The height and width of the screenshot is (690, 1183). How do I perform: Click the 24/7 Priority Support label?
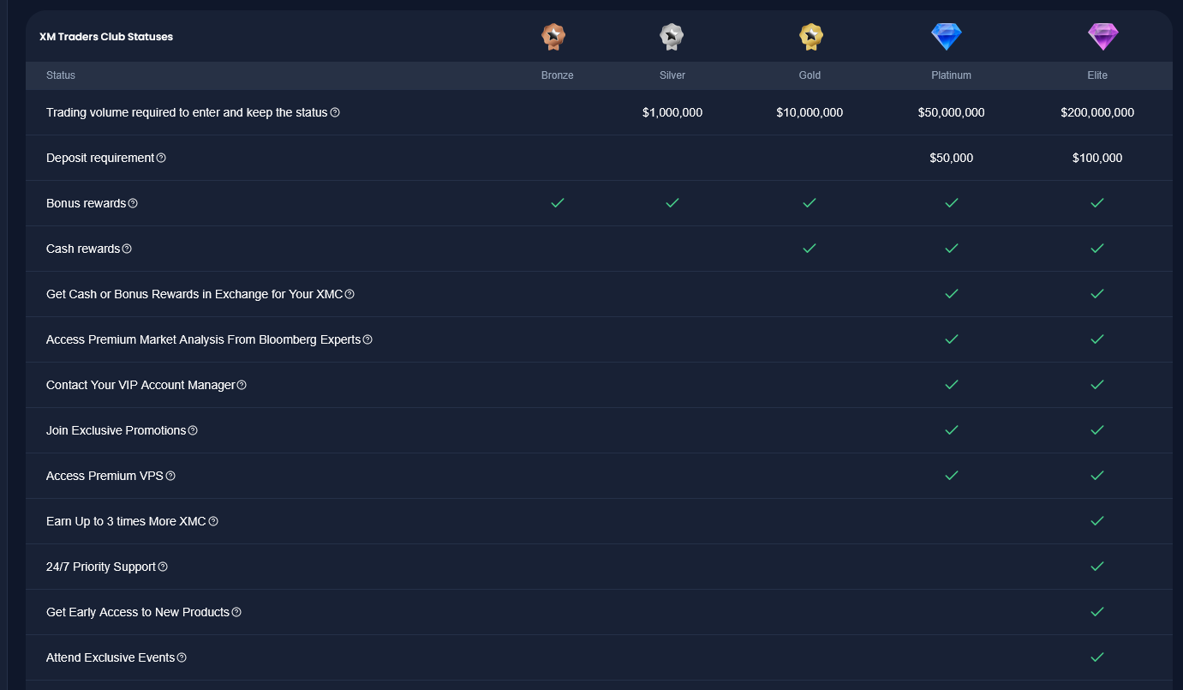(x=101, y=567)
